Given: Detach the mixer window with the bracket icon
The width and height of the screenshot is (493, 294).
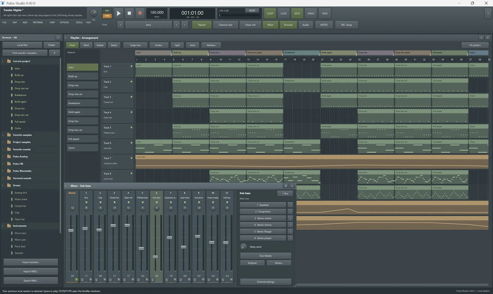Looking at the screenshot, I should pos(286,186).
